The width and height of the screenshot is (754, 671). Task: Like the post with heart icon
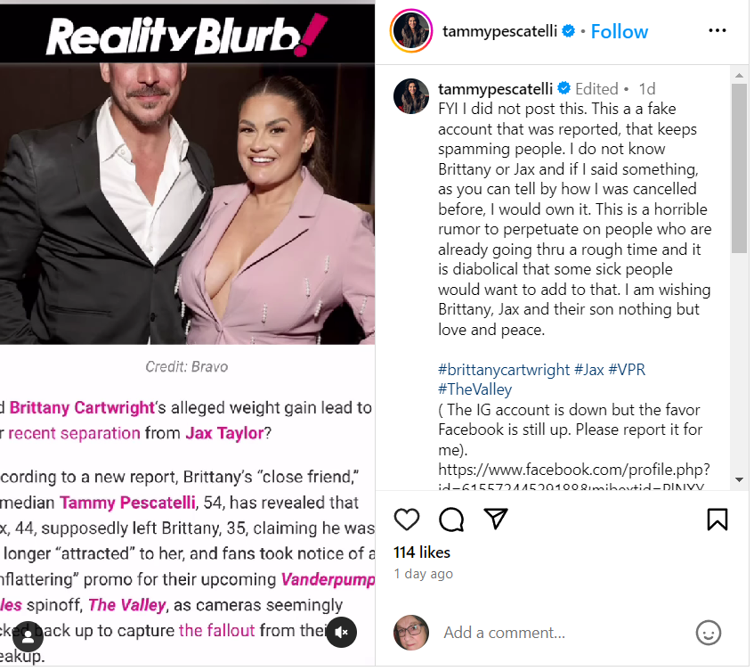(407, 520)
